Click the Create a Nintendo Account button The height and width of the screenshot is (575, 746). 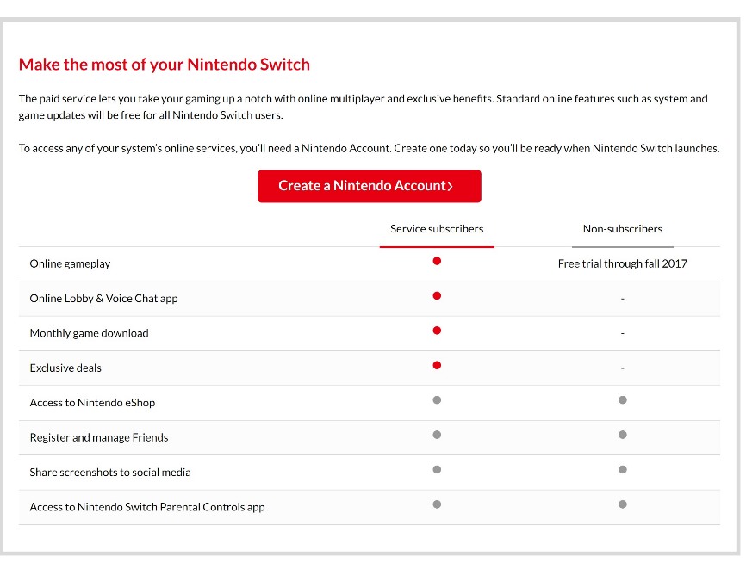click(369, 186)
